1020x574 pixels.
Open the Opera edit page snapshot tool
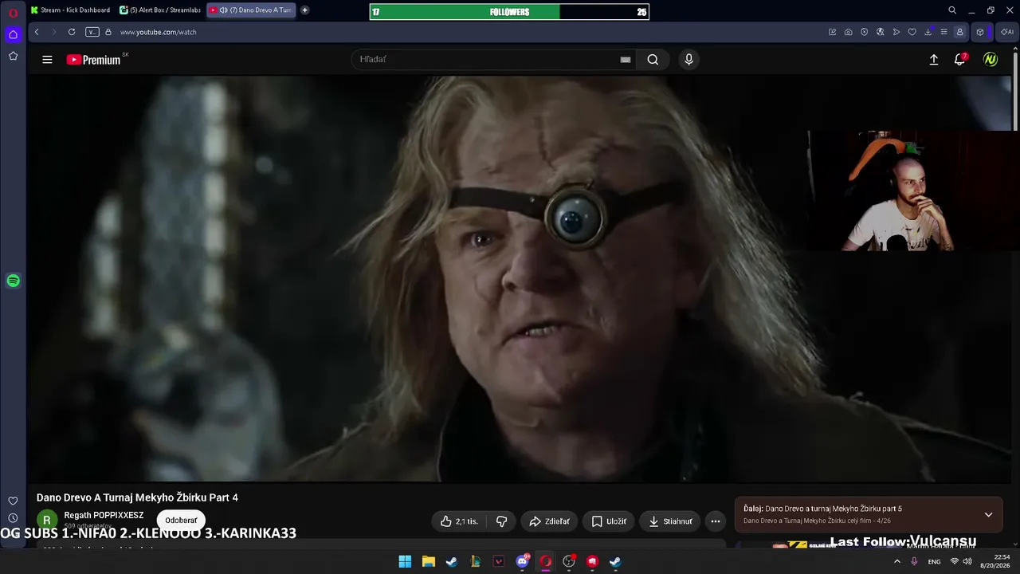pyautogui.click(x=833, y=32)
